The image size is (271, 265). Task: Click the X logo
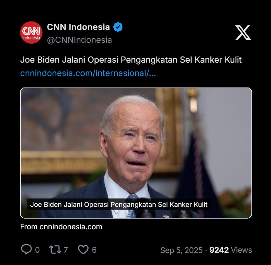coord(243,32)
